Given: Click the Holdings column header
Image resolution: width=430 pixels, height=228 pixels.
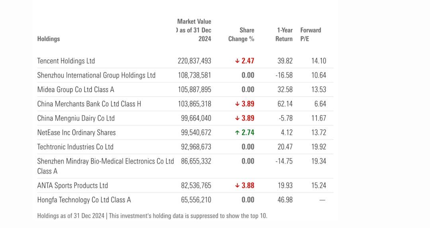Looking at the screenshot, I should [49, 39].
